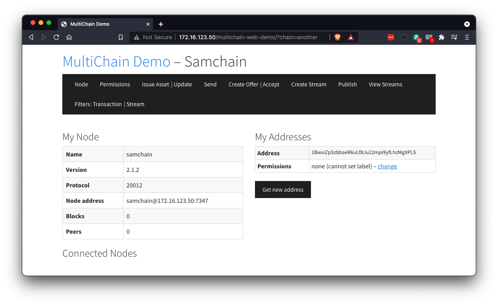
Task: Click the Get new address button
Action: (x=283, y=190)
